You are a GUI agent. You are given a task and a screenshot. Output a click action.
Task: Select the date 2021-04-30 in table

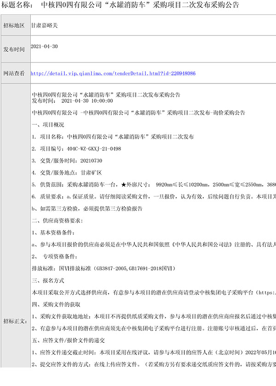(x=44, y=46)
